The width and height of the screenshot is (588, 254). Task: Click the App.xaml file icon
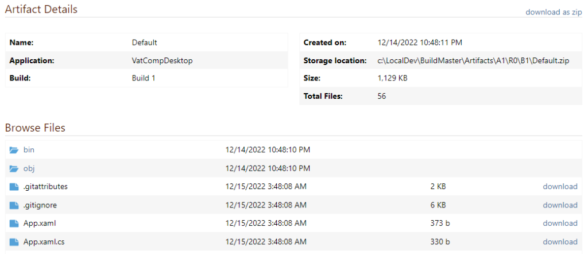coord(14,224)
